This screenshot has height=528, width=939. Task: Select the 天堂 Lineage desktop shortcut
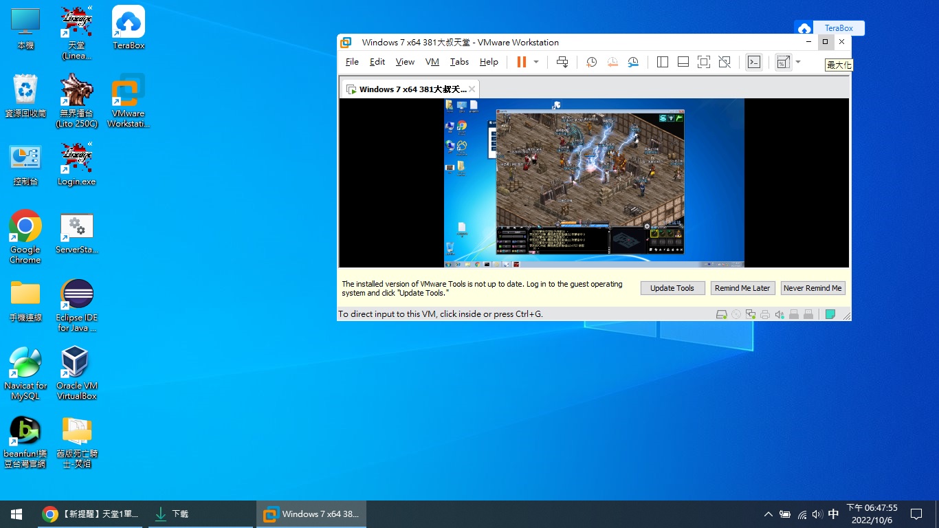pyautogui.click(x=76, y=33)
